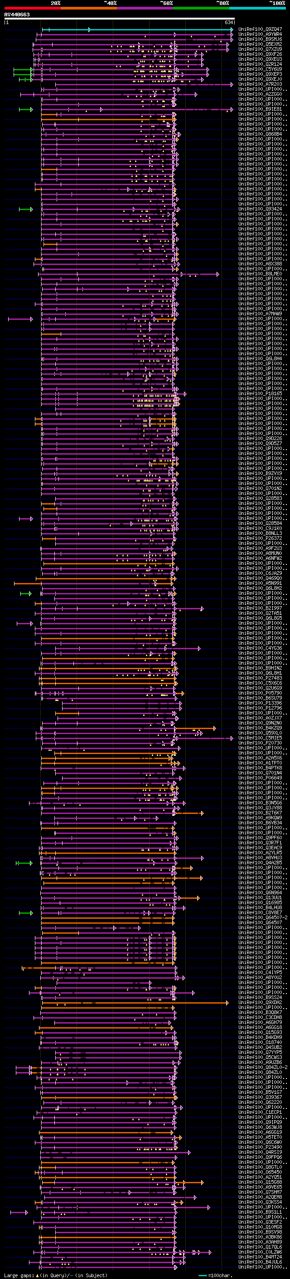The height and width of the screenshot is (1279, 290).
Task: Click hit UniRef100_C5Y6U9
Action: coord(260,69)
